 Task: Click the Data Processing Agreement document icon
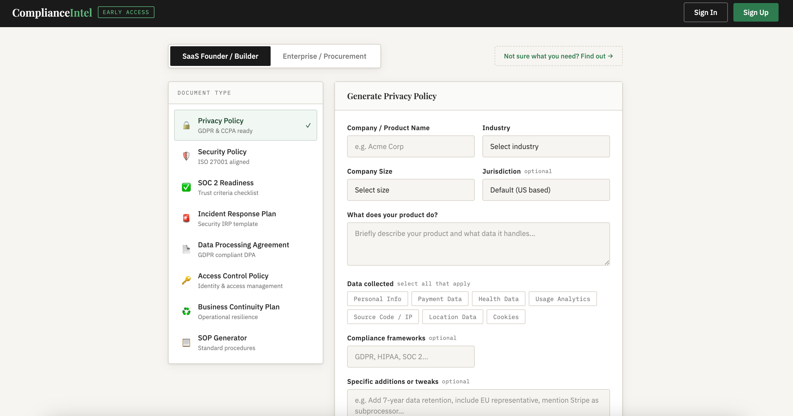click(186, 249)
